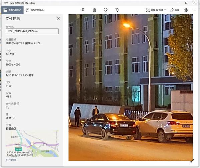Maximize the Photos window
Viewport: 200px width, 168px height.
(186, 3)
